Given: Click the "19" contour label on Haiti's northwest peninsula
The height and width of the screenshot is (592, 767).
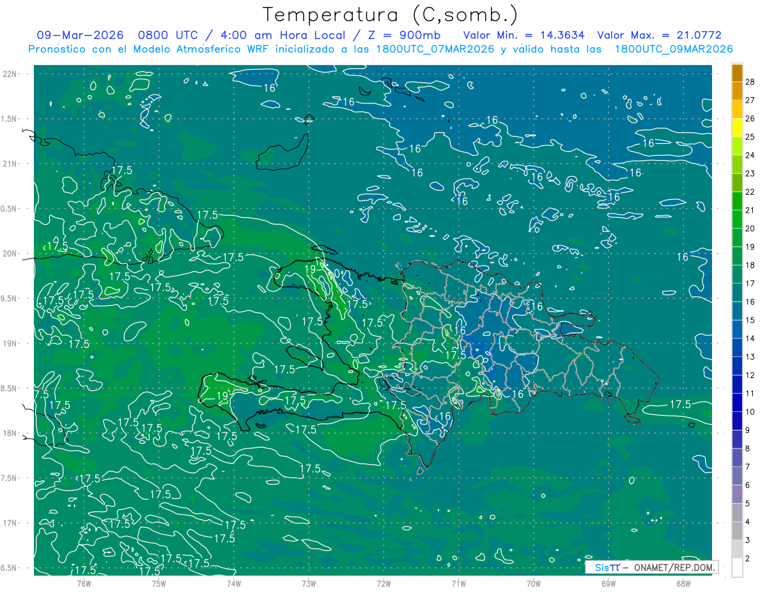Looking at the screenshot, I should coord(311,269).
